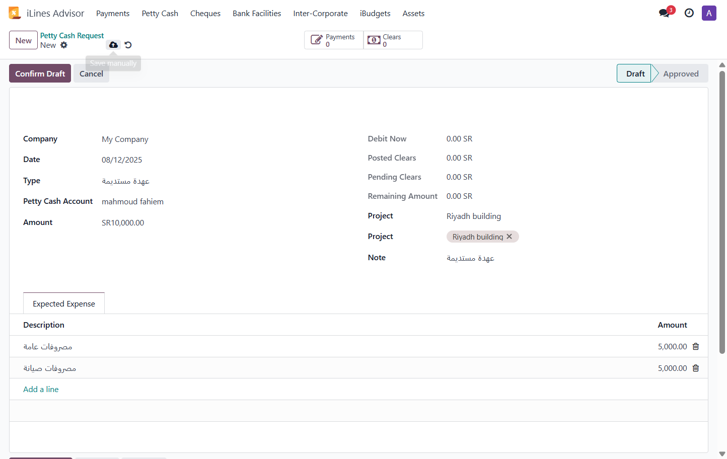Open the Inter-Corporate menu
727x459 pixels.
click(321, 14)
